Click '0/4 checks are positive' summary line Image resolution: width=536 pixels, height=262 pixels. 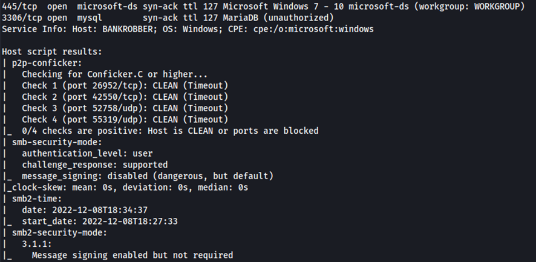(169, 130)
